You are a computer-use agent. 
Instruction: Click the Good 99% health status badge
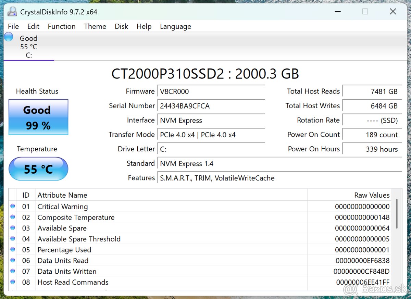pos(38,117)
